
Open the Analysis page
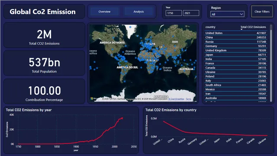tap(138, 12)
